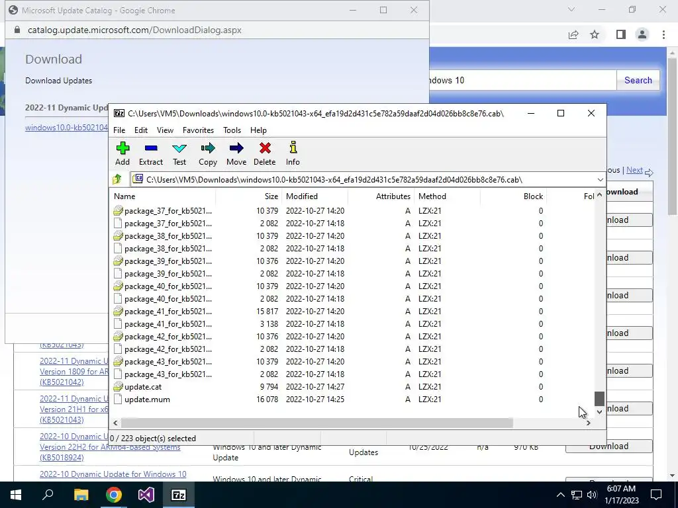This screenshot has width=678, height=508.
Task: Open the 2022-10 ARM64 KB5018924 update link
Action: click(x=110, y=446)
